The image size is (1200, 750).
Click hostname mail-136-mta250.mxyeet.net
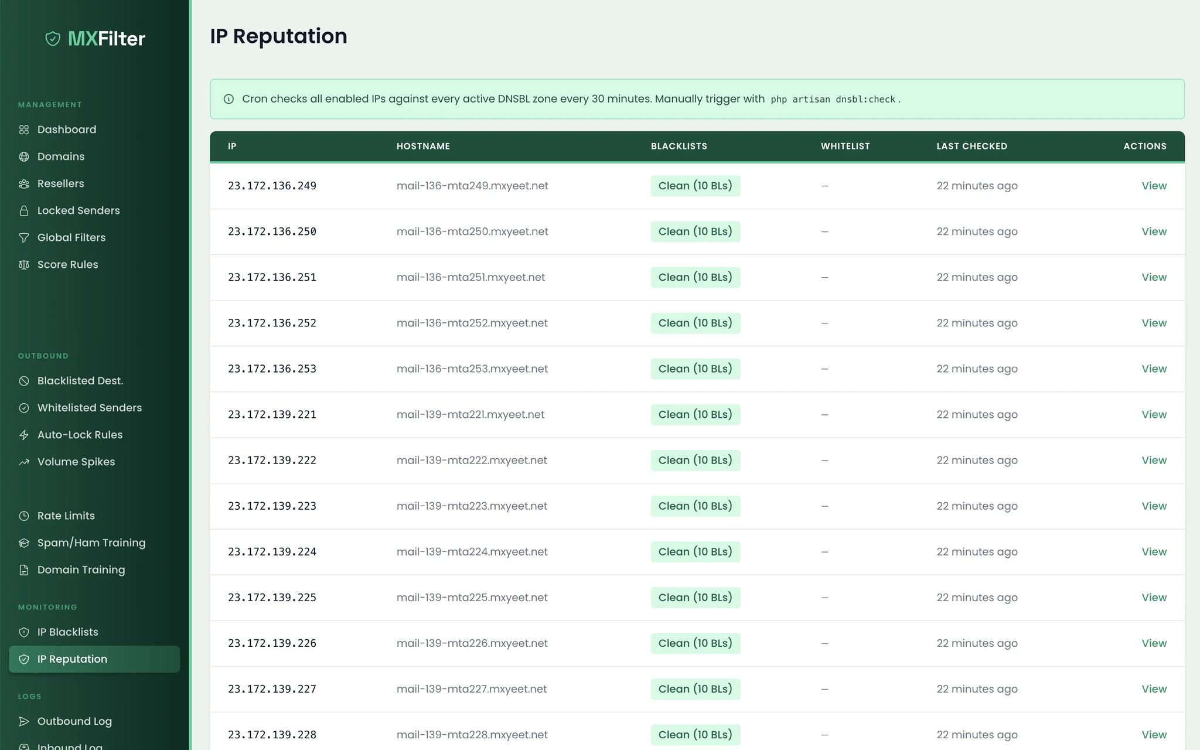[x=472, y=231]
